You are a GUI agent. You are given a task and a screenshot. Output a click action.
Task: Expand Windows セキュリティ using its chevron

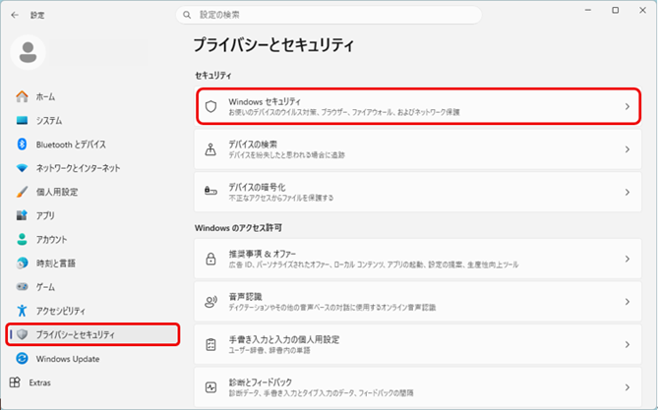(x=627, y=106)
